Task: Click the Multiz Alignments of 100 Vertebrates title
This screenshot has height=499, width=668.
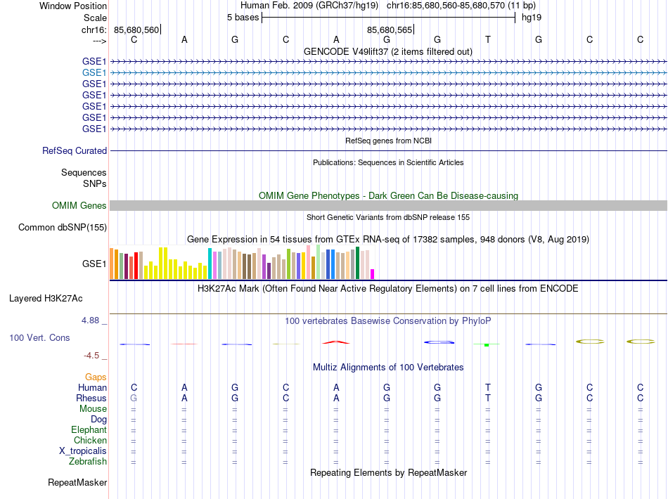Action: coord(388,367)
